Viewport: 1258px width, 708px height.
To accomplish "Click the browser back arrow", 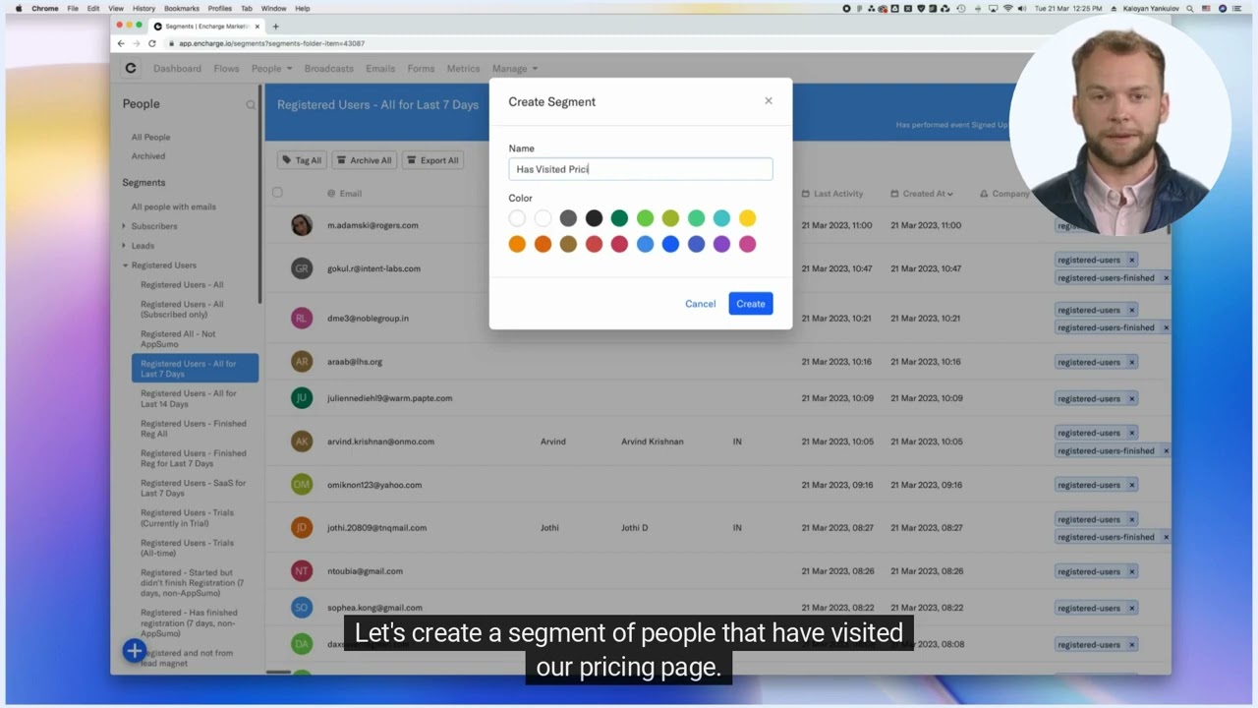I will coord(121,43).
